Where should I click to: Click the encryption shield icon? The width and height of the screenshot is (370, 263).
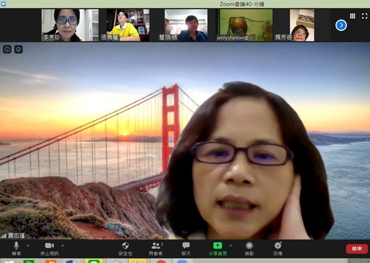[18, 49]
